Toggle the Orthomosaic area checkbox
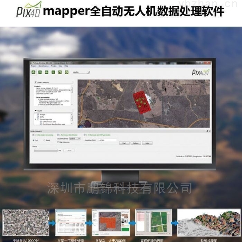 click(41, 122)
